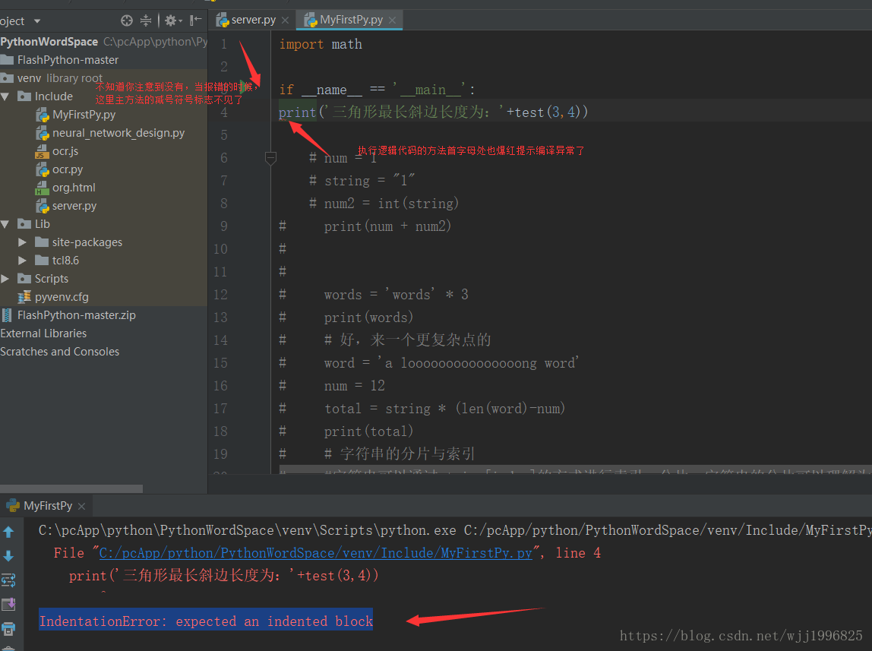Image resolution: width=872 pixels, height=651 pixels.
Task: Click the Python icon on the MyFirstPy run tab
Action: [x=13, y=505]
